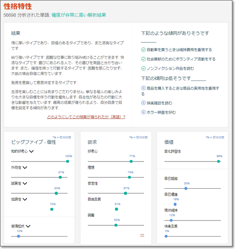Image resolution: width=235 pixels, height=249 pixels.
Task: Click the 好奇心 77% slider marker
Action: pos(131,161)
